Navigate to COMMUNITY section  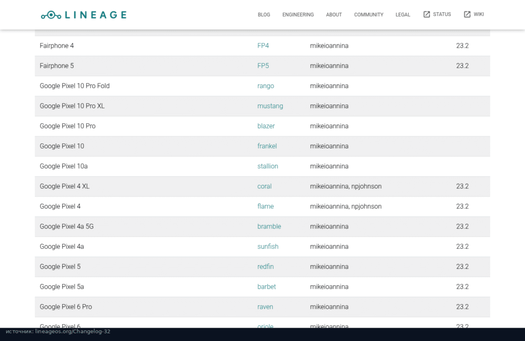click(369, 15)
